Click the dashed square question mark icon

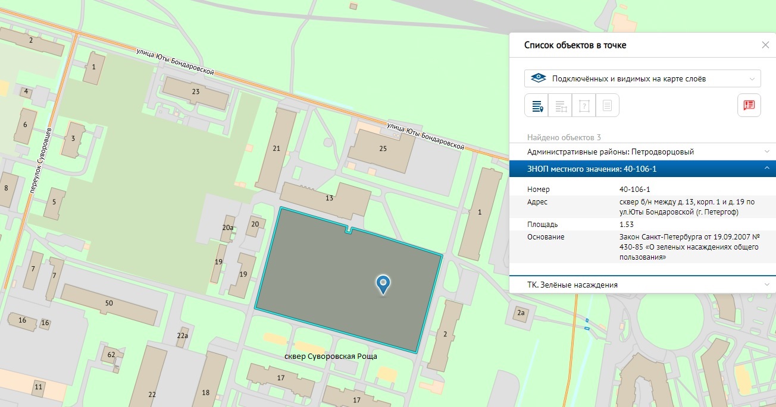click(x=584, y=106)
